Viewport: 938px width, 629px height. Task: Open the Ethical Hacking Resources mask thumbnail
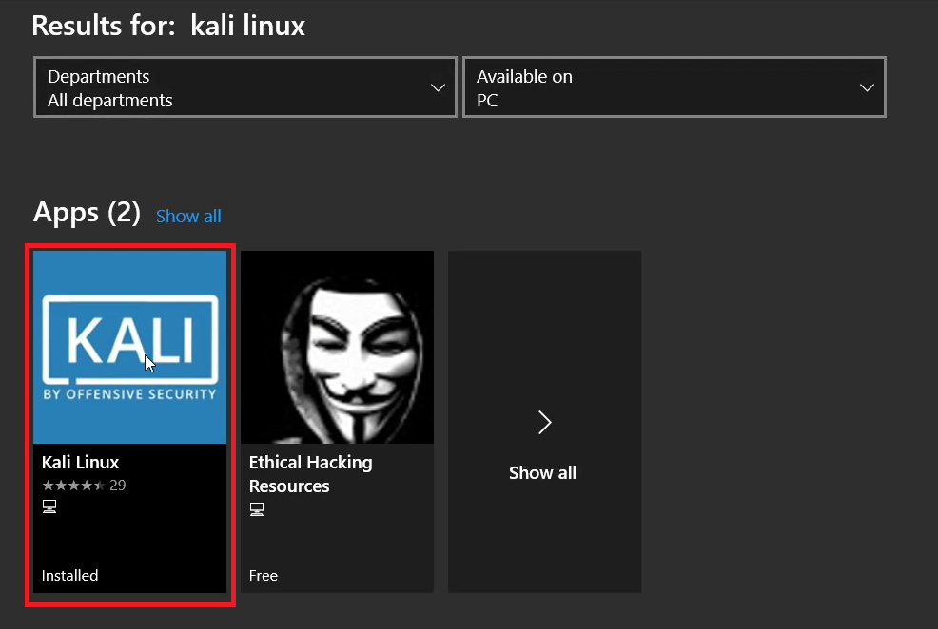coord(338,347)
